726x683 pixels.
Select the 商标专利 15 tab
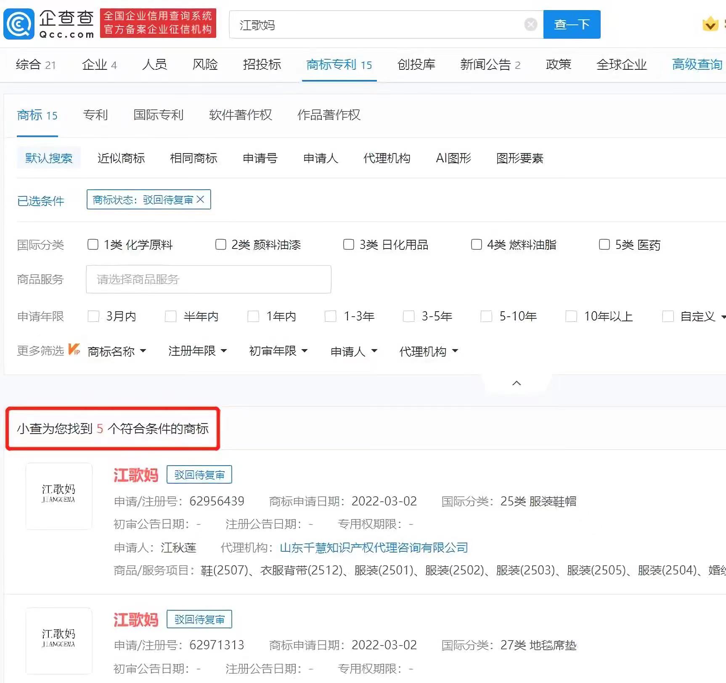pyautogui.click(x=339, y=65)
